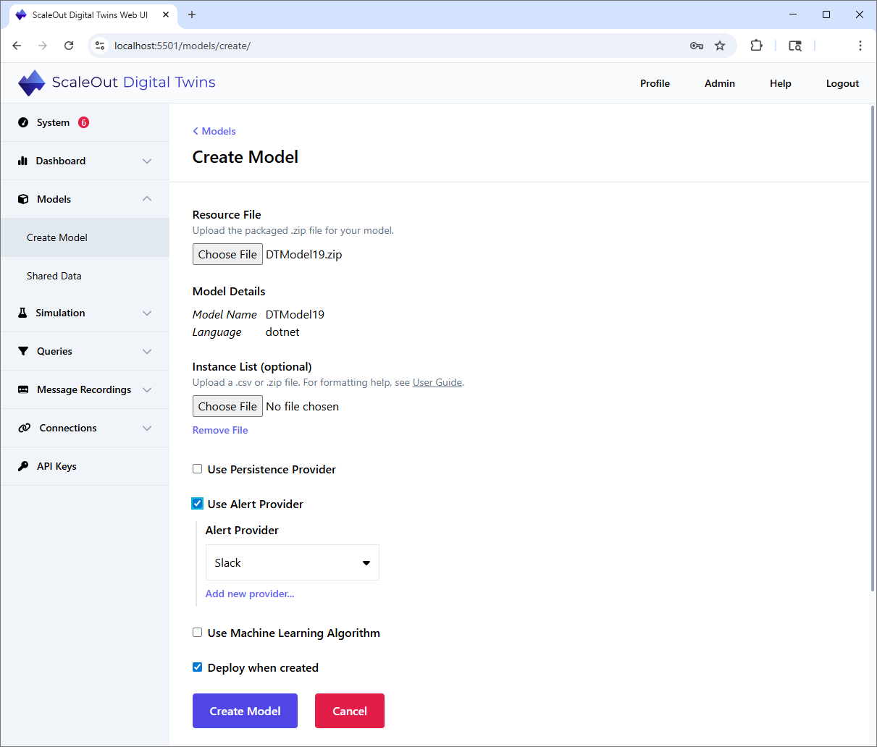Expand the Dashboard section chevron
Image resolution: width=877 pixels, height=747 pixels.
pos(147,161)
